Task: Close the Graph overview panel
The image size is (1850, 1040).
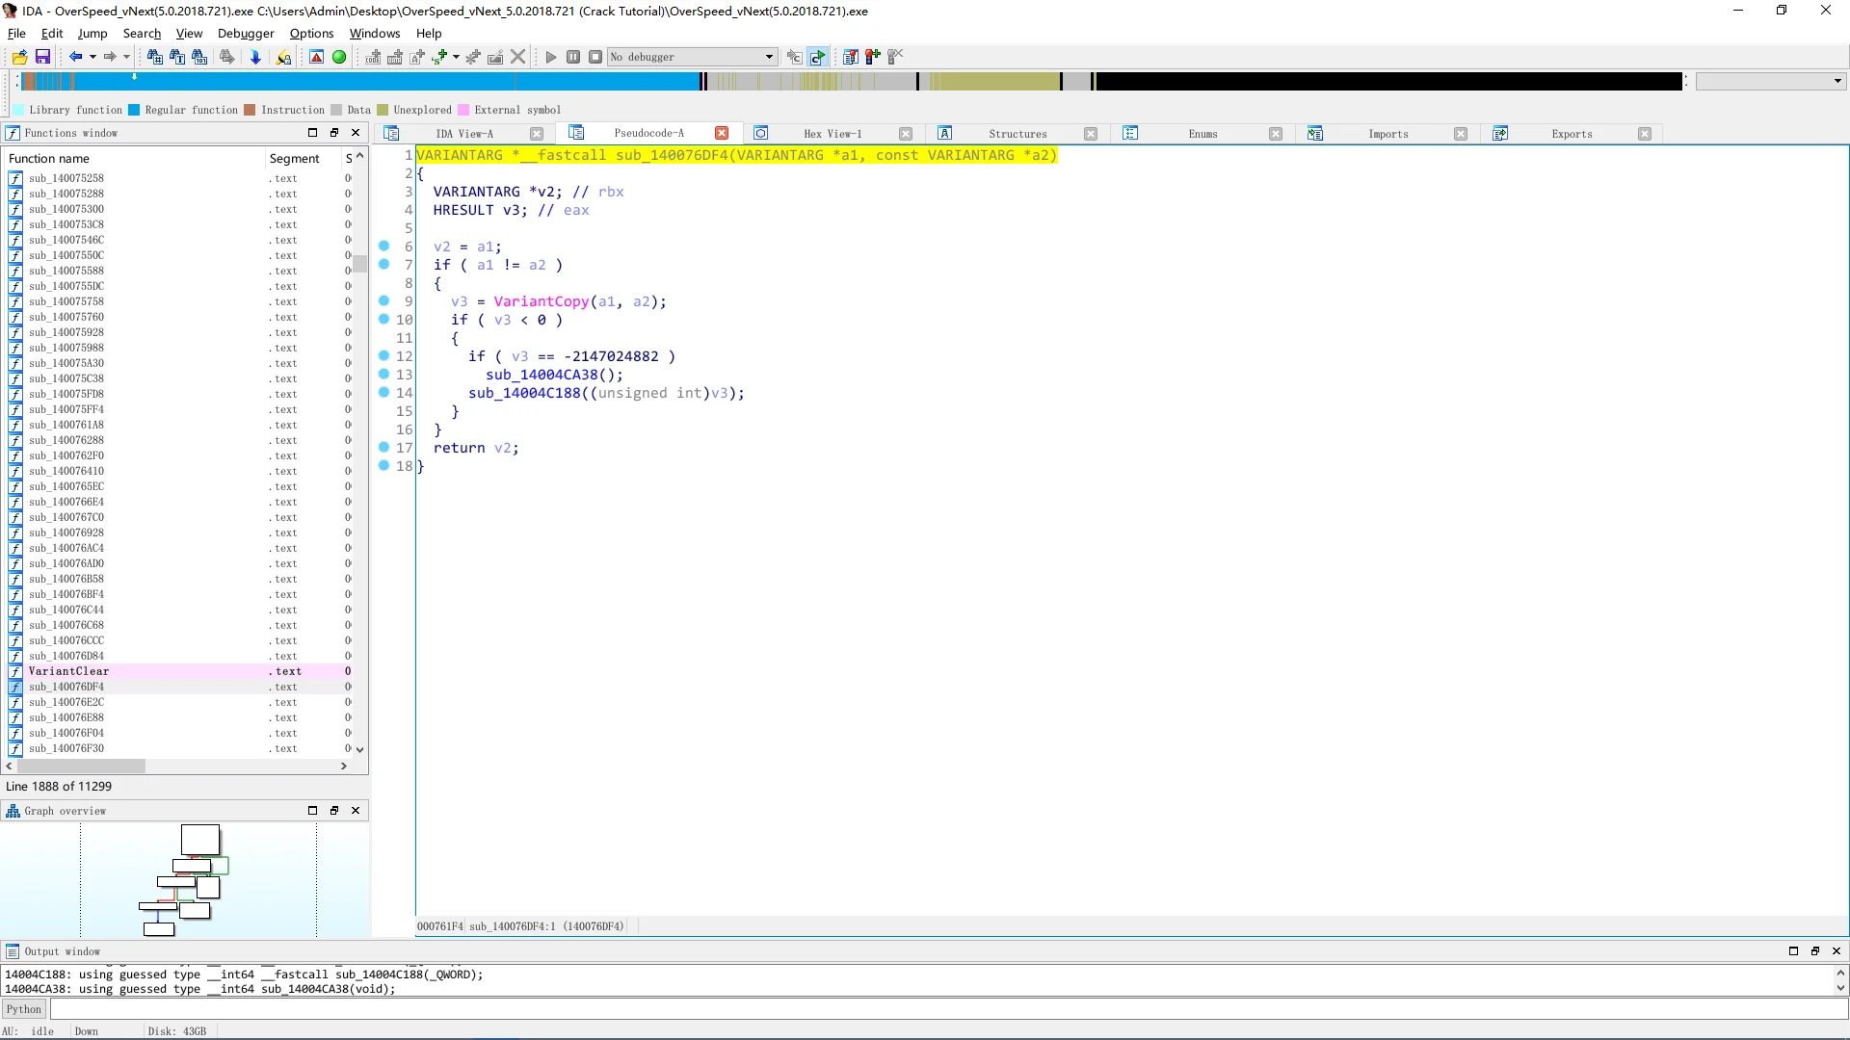Action: (x=356, y=811)
